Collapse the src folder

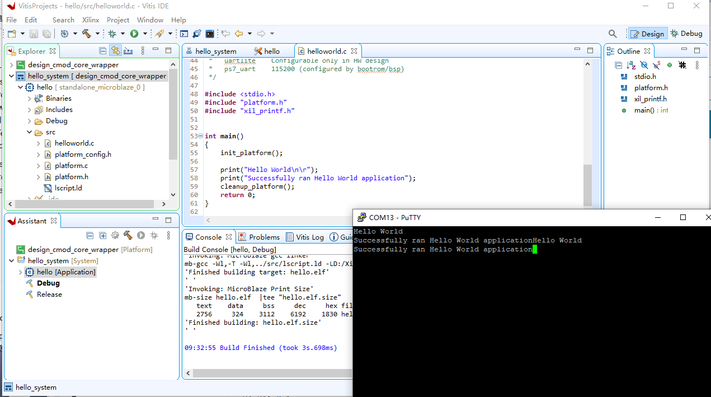[x=30, y=132]
